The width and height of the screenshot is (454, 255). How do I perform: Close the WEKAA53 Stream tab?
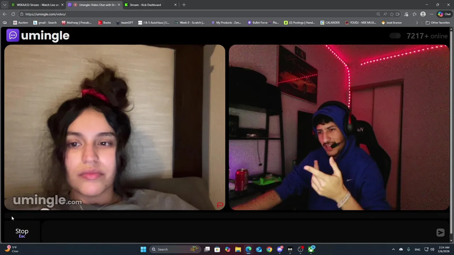62,5
